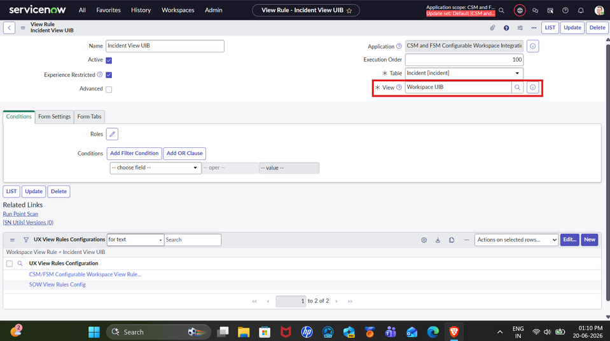Enable the Advanced checkbox
Viewport: 610px width, 341px height.
coord(109,90)
